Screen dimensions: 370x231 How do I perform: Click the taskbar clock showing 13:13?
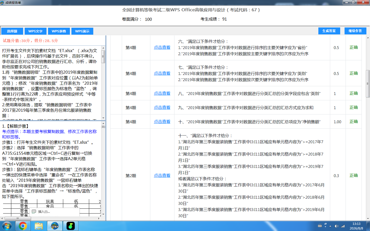coord(356,226)
